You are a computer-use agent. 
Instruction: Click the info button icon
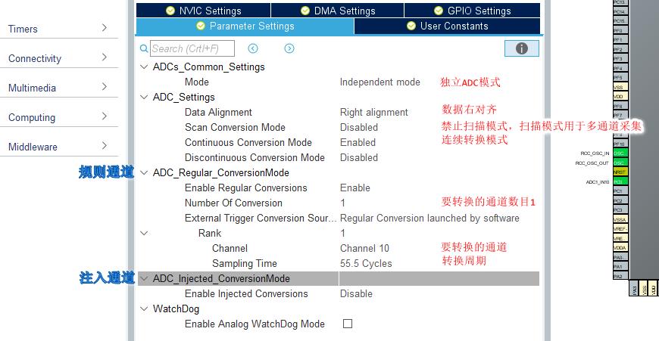point(522,48)
